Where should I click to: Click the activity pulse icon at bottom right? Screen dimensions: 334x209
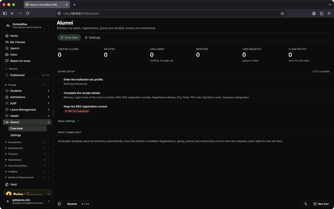[306, 204]
